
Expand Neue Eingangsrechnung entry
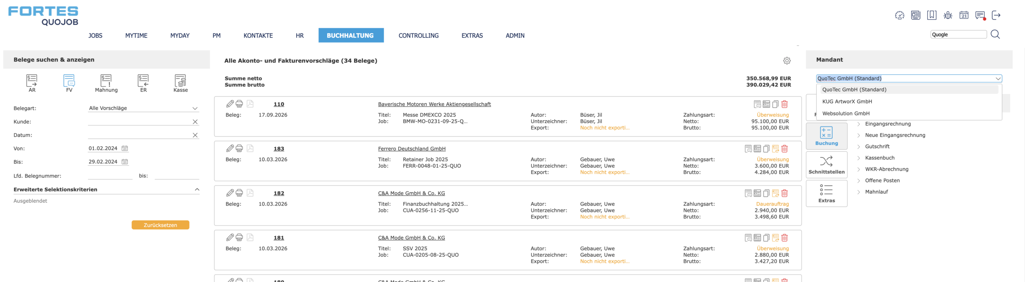pyautogui.click(x=858, y=135)
